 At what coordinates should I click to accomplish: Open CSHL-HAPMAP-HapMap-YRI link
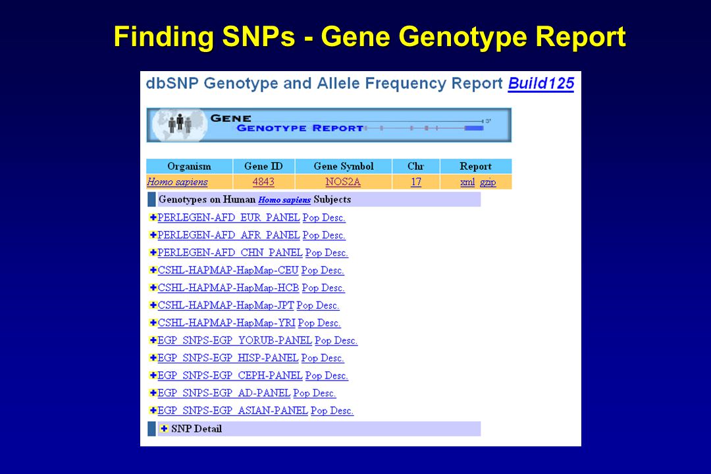click(226, 323)
